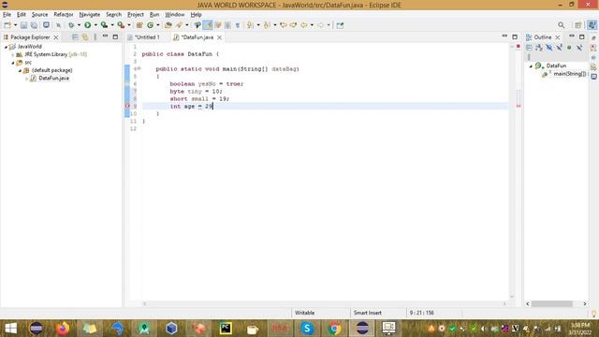The width and height of the screenshot is (599, 337).
Task: Click the Save All toolbar icon
Action: click(x=34, y=25)
